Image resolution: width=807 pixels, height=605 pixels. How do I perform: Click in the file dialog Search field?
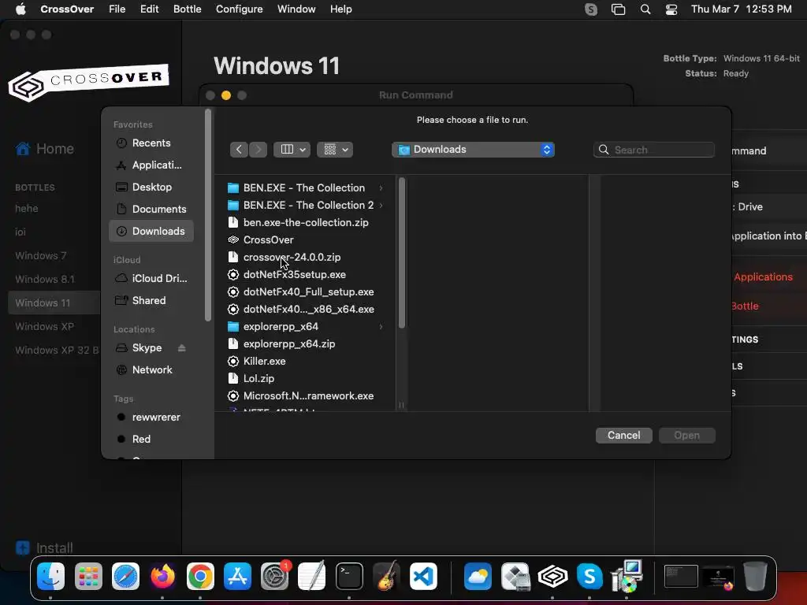(x=653, y=150)
